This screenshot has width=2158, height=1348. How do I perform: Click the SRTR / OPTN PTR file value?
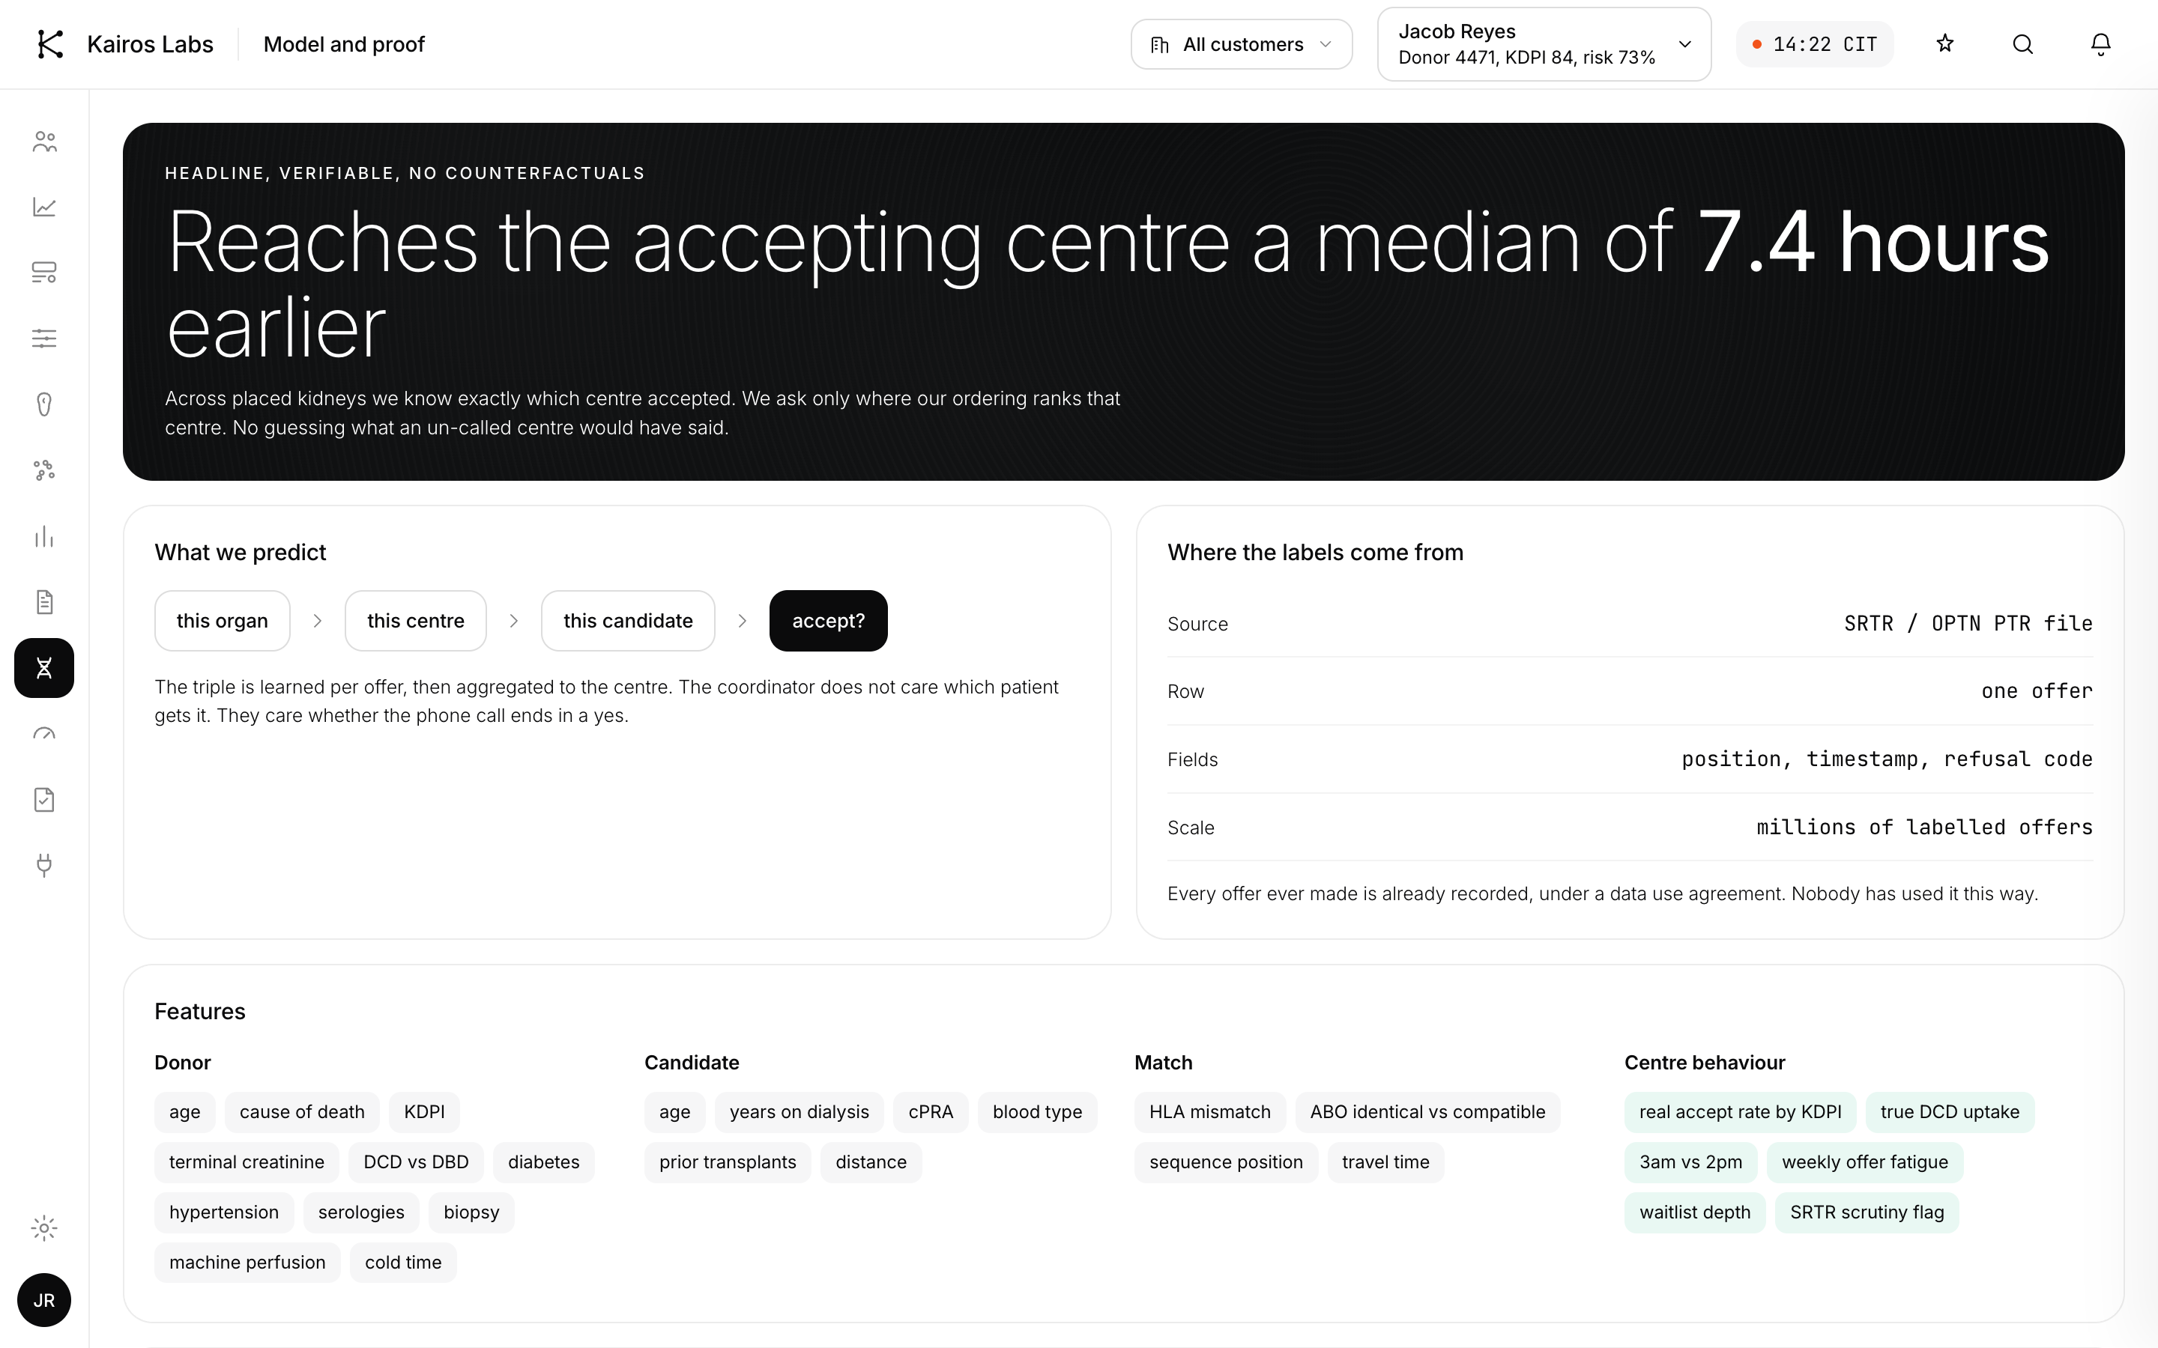1968,623
